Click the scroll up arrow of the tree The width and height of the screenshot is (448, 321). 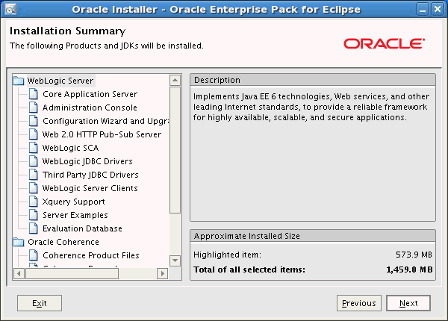pos(175,80)
